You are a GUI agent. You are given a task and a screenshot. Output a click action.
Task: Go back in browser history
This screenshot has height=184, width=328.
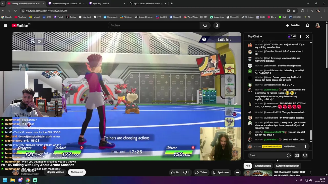point(3,11)
